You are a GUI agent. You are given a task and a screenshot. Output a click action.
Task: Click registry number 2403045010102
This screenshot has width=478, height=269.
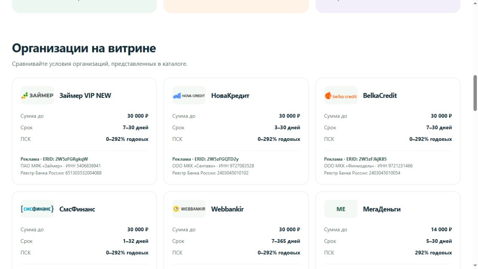(x=233, y=173)
